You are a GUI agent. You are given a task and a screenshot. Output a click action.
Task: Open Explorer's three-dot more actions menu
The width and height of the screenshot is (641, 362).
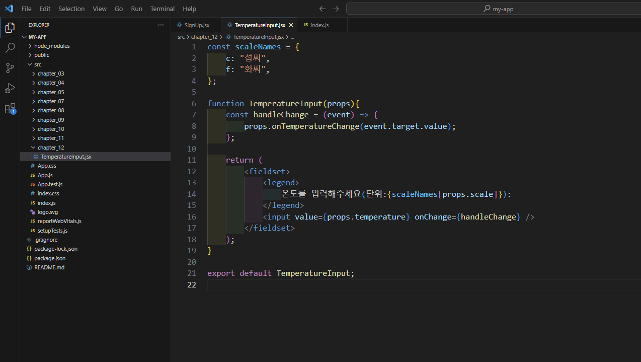point(161,25)
